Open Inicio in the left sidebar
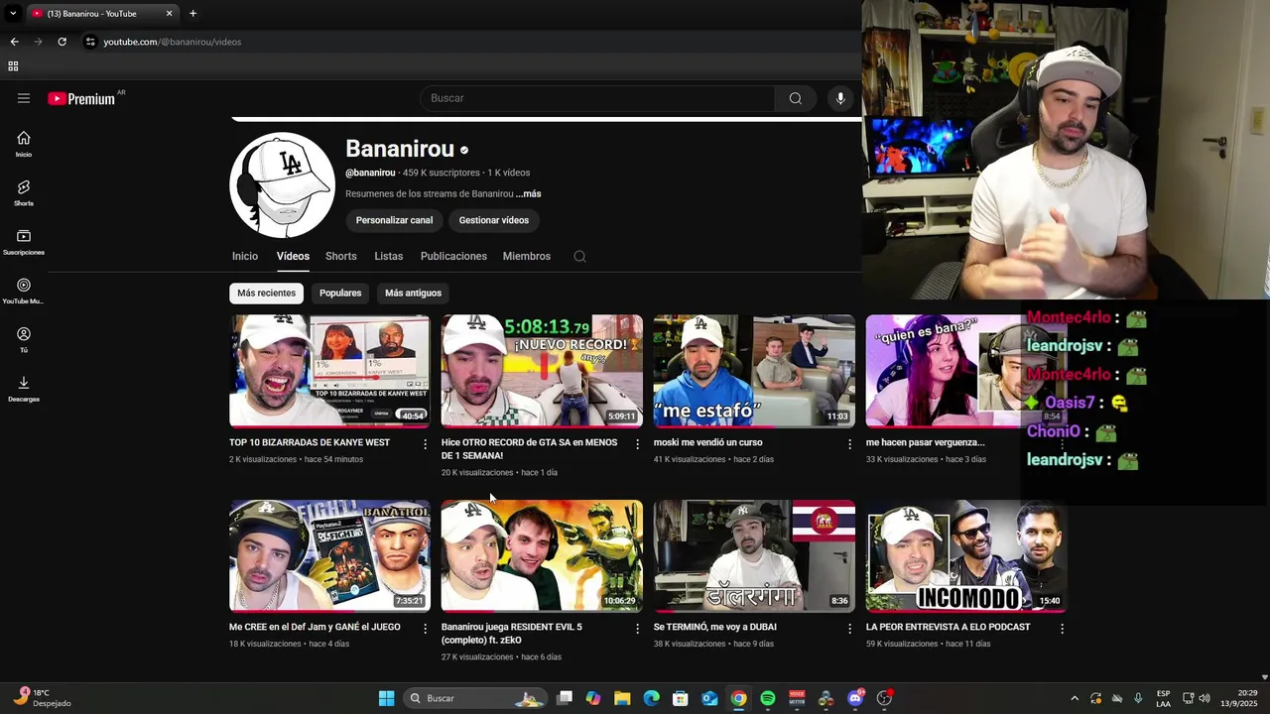The image size is (1270, 714). [x=24, y=145]
